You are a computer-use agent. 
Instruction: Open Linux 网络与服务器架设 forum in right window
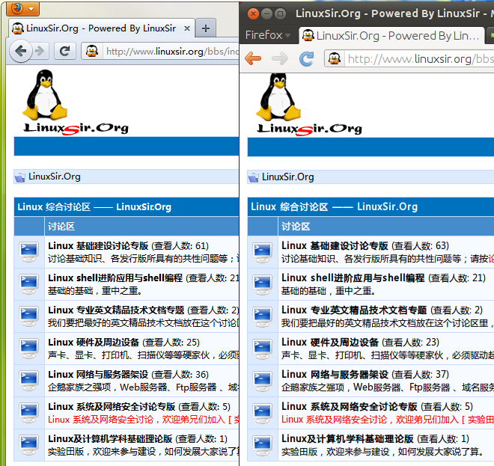click(x=335, y=375)
